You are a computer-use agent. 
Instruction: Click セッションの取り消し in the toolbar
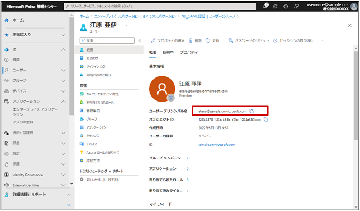click(293, 40)
